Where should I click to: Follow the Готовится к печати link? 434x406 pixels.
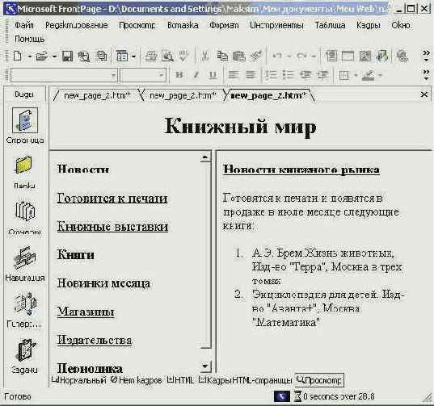[x=112, y=199]
